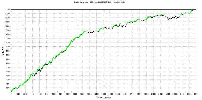Select the 180000 equity axis tick label
Image resolution: width=202 pixels, height=100 pixels.
pyautogui.click(x=8, y=18)
